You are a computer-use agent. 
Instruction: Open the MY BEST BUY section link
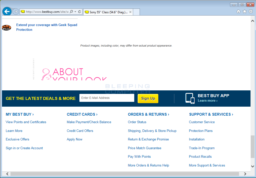pyautogui.click(x=20, y=114)
